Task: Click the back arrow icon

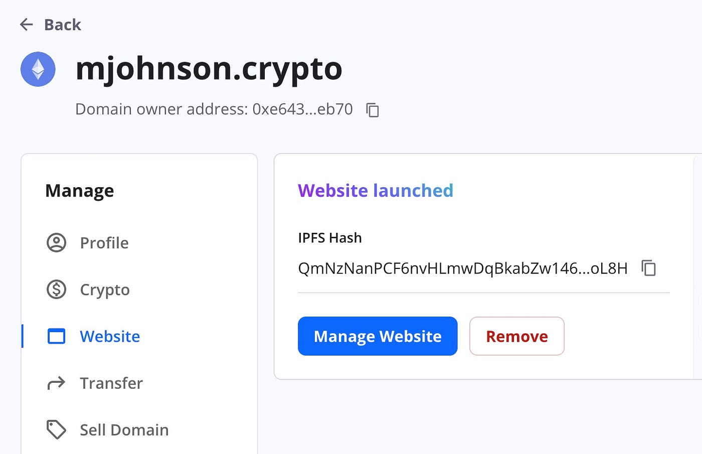Action: coord(26,25)
